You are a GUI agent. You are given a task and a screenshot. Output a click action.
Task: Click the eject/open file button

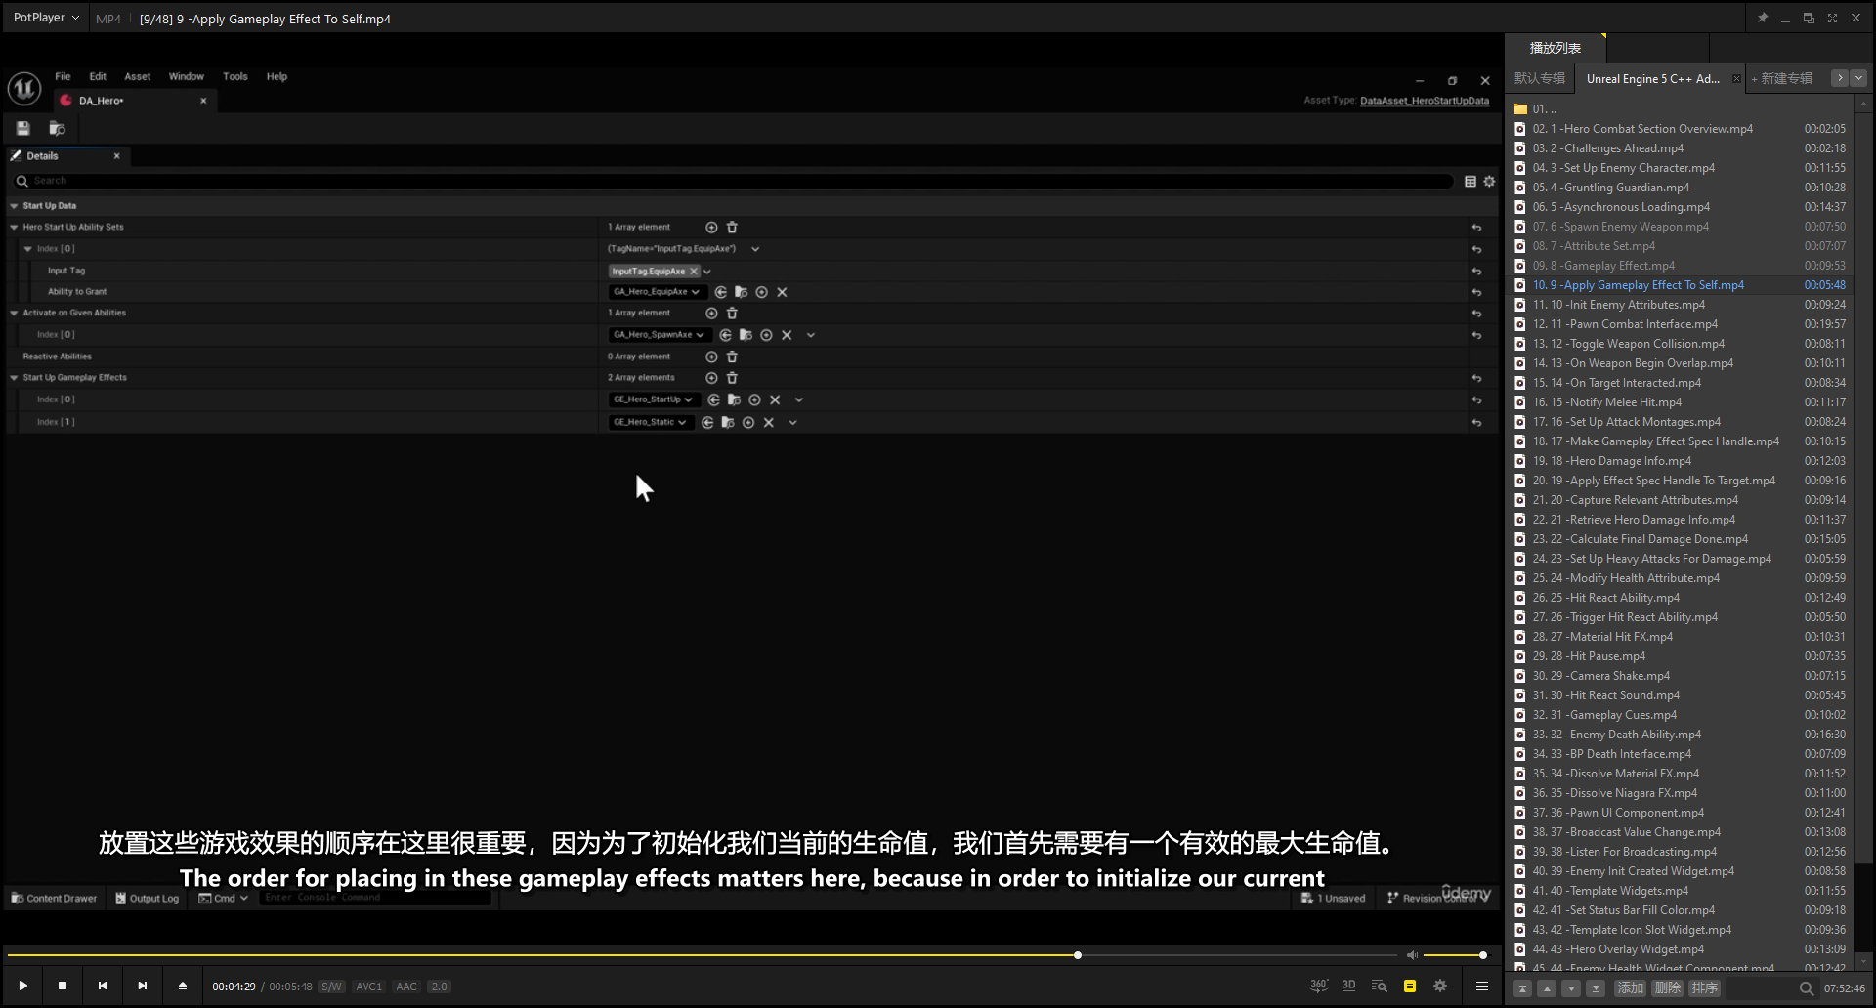tap(182, 986)
